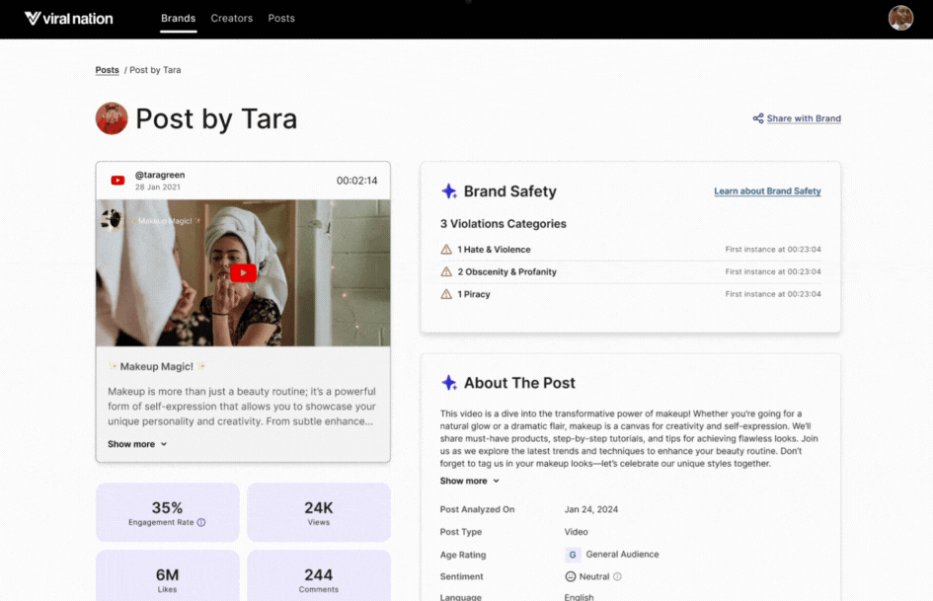Click the warning icon next to Piracy

pyautogui.click(x=446, y=294)
